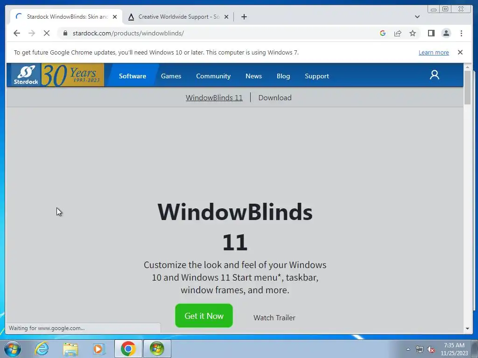Click the Chrome taskbar icon
Screen dimensions: 478x358
click(x=128, y=349)
